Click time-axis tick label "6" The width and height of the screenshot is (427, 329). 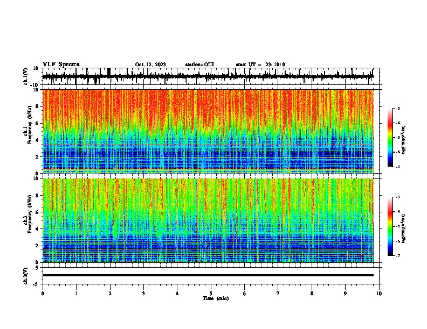(x=245, y=294)
